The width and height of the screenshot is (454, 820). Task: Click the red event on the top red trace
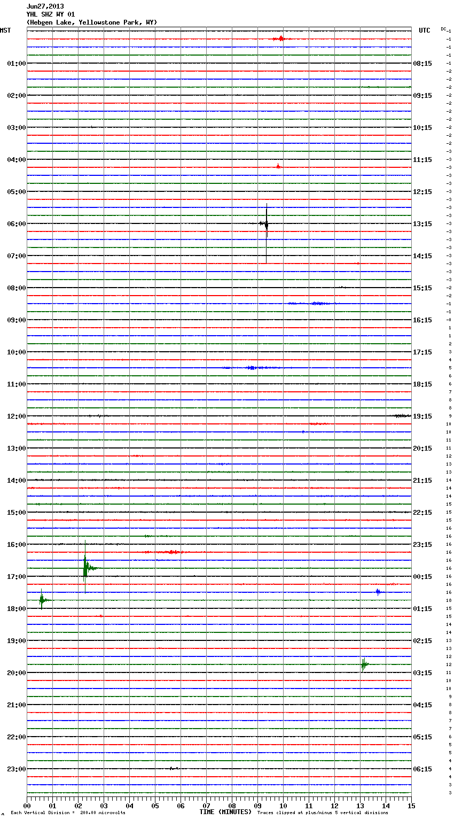pos(280,38)
